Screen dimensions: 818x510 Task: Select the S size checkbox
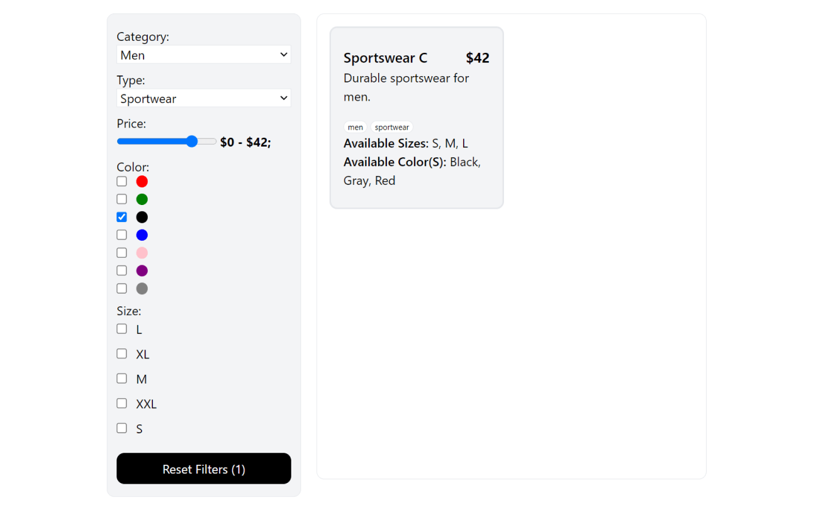122,428
